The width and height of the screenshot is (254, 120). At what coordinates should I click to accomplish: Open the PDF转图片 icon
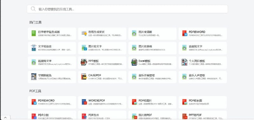tap(134, 102)
